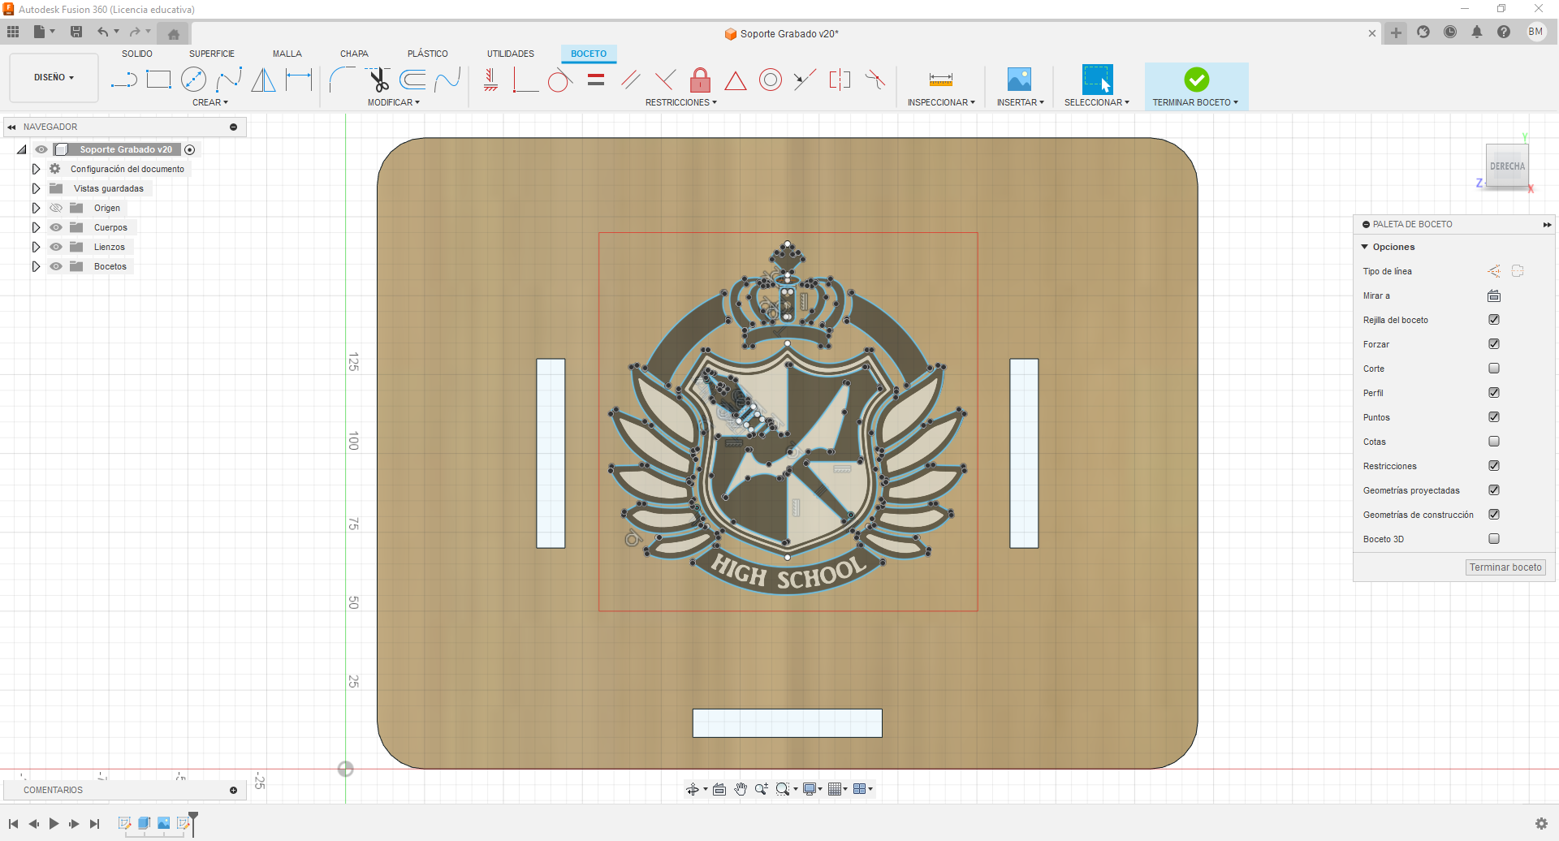Toggle the Puntos checkbox

[1494, 417]
